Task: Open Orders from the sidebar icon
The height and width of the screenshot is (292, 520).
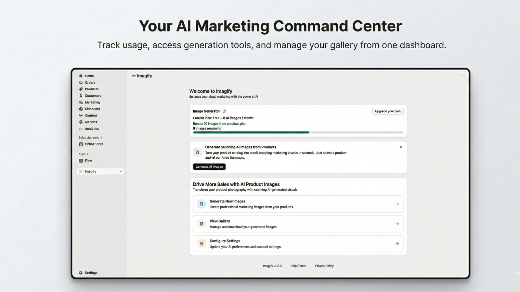Action: [81, 82]
